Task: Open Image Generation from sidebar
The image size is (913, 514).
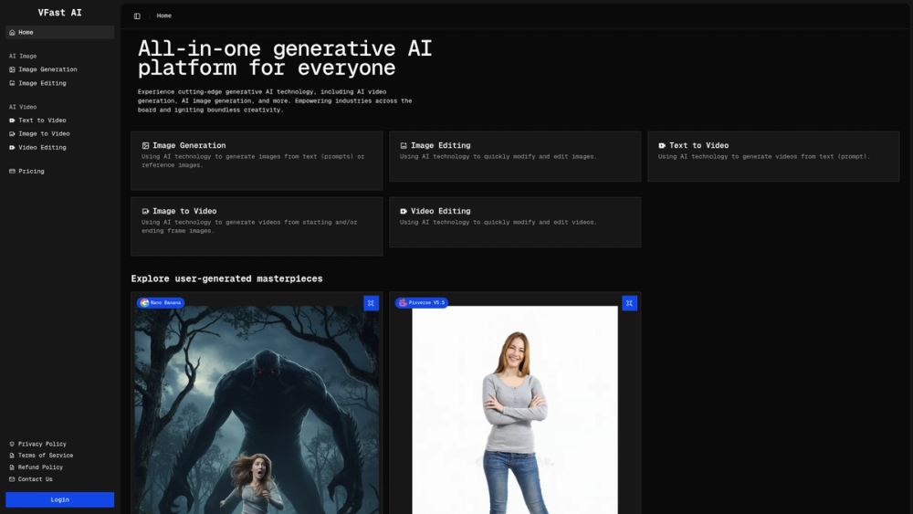Action: point(60,69)
